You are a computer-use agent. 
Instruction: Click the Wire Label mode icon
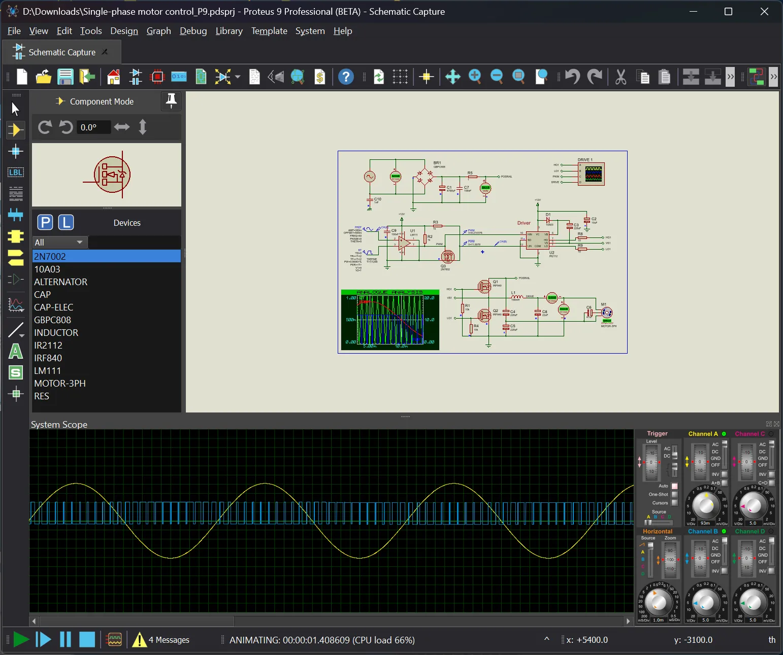(x=16, y=173)
